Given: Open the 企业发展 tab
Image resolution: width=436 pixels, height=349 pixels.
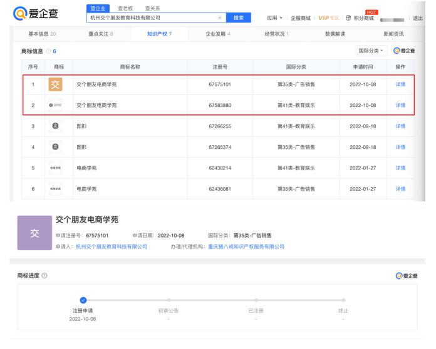Looking at the screenshot, I should pos(214,34).
